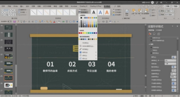Select the yellow line shape style
The image size is (180, 97).
pos(60,12)
